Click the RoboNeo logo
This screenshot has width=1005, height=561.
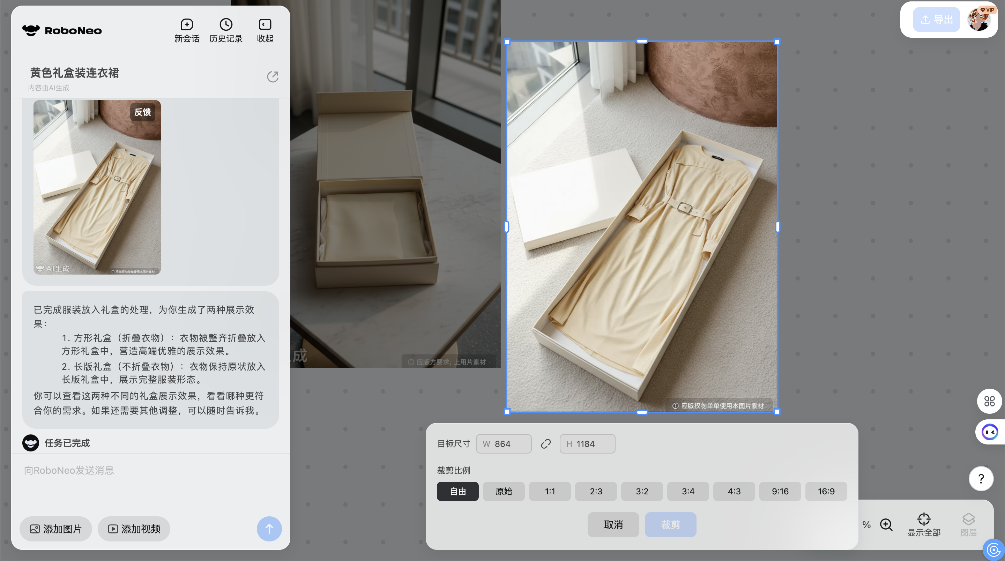(62, 30)
